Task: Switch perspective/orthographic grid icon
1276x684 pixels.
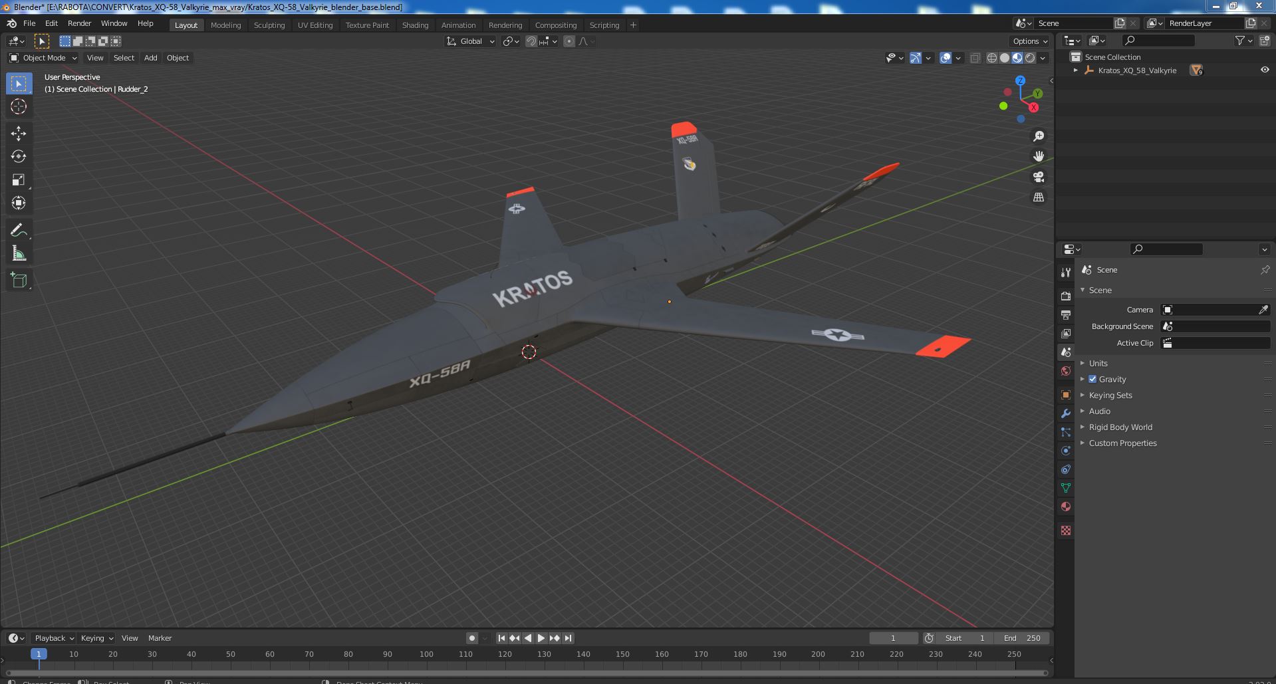Action: (x=1038, y=197)
